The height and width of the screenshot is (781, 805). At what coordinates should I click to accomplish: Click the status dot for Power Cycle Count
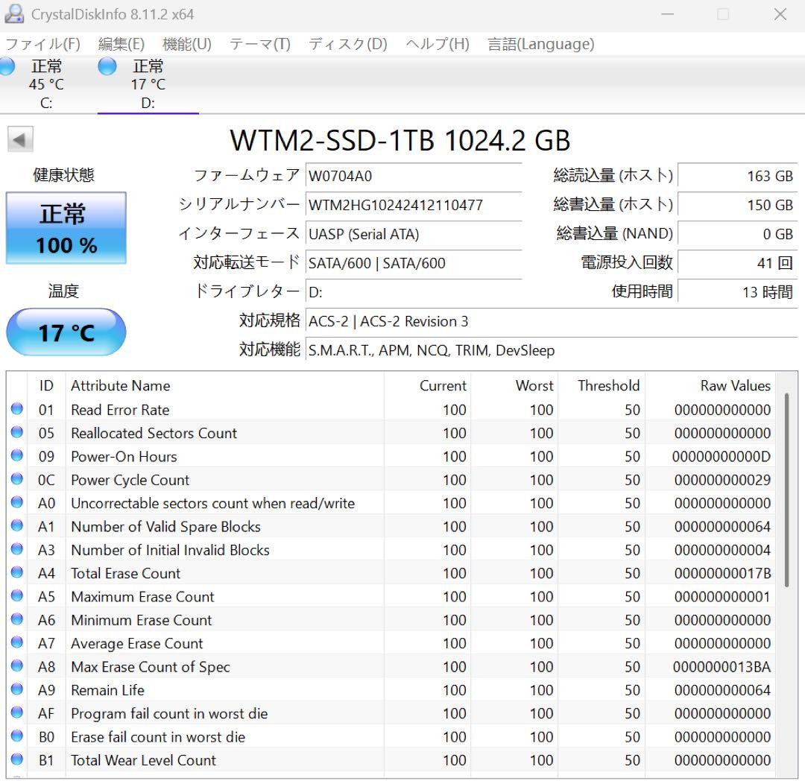point(17,478)
